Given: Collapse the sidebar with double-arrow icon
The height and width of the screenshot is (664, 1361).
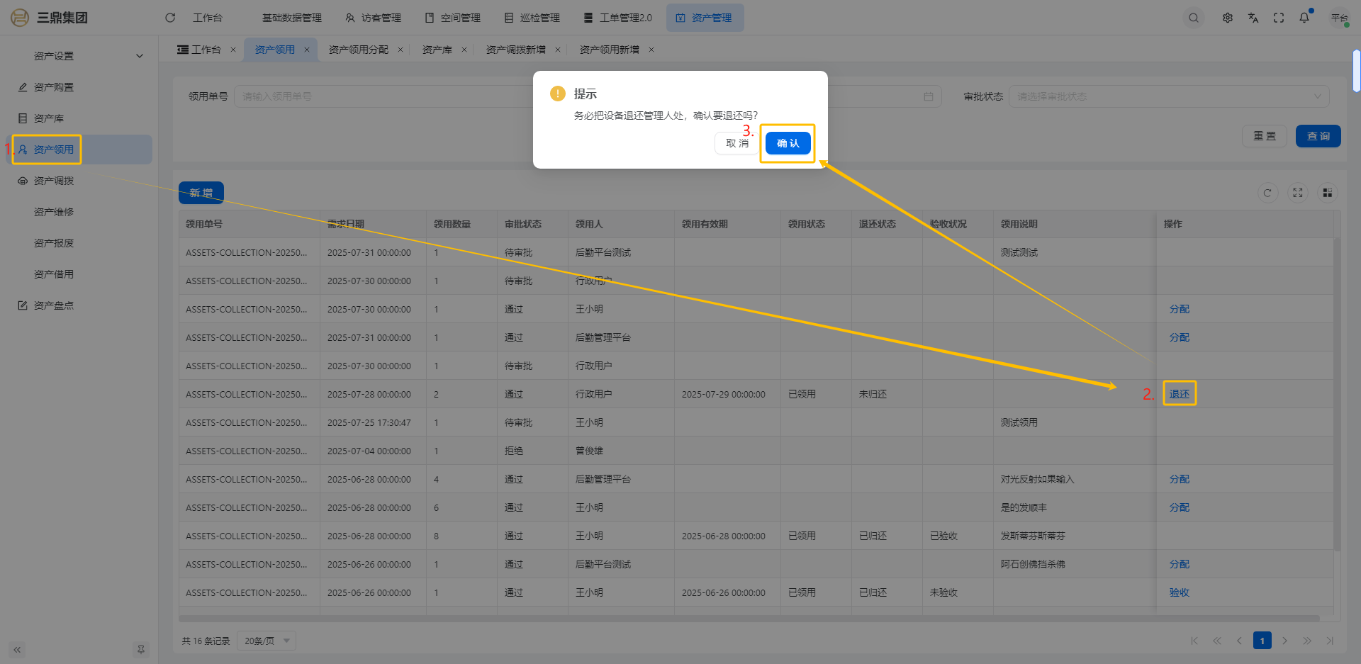Looking at the screenshot, I should pos(17,649).
